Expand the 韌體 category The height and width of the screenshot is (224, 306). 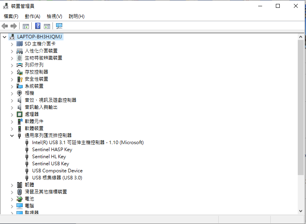pos(12,185)
